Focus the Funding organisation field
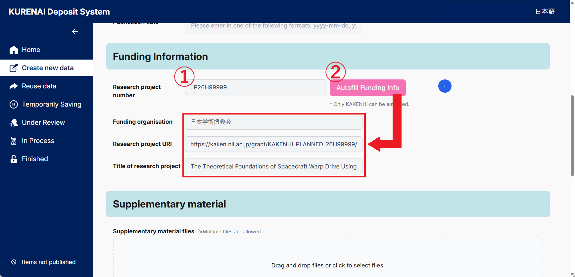 click(274, 122)
